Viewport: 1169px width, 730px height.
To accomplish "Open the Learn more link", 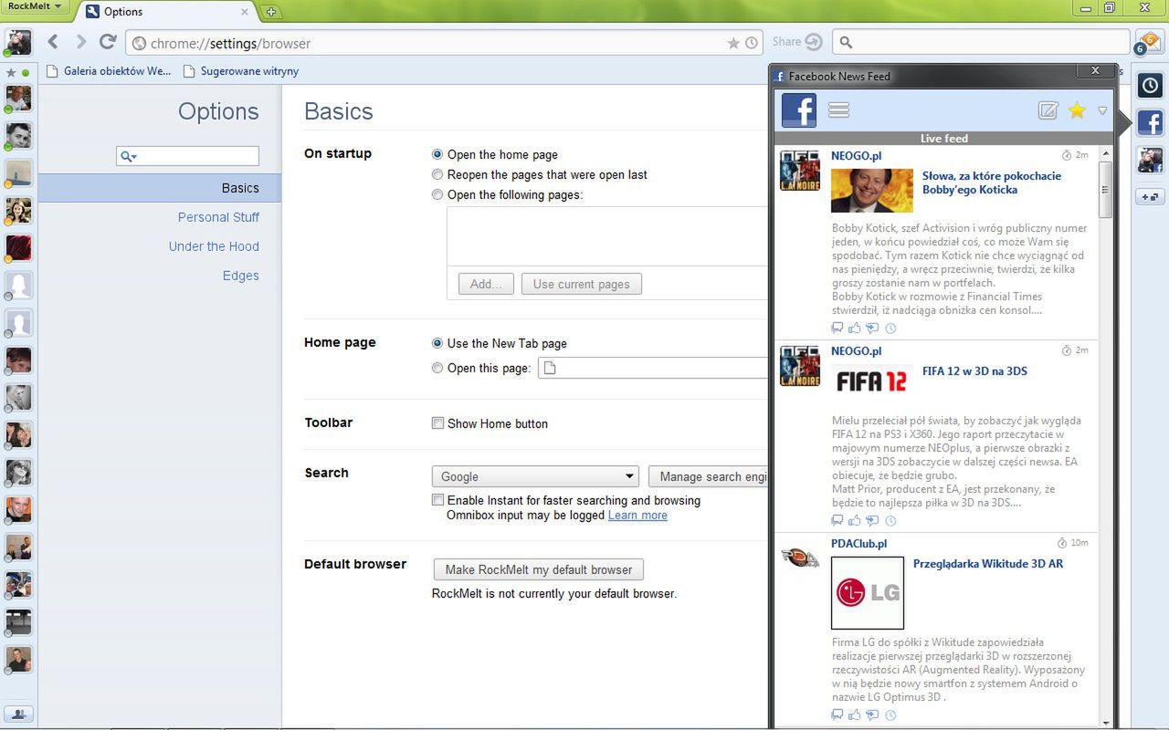I will [637, 515].
